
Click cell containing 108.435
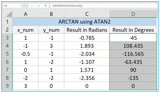click(133, 46)
